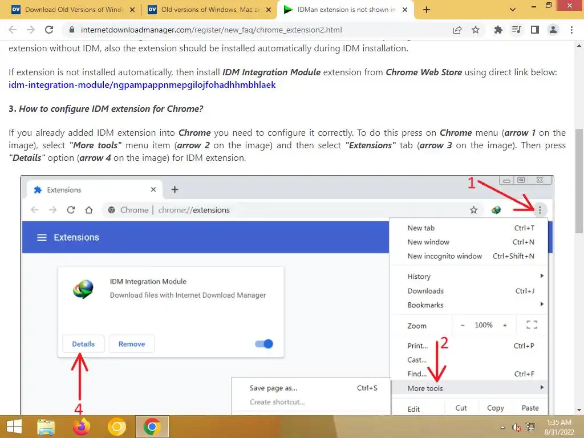
Task: Close the Old versions of Windows, Mac tab
Action: coord(269,10)
